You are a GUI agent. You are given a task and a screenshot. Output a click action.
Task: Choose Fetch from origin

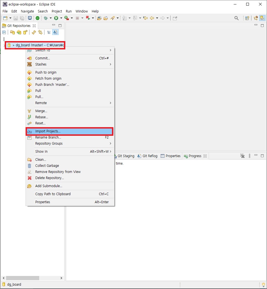[70, 79]
